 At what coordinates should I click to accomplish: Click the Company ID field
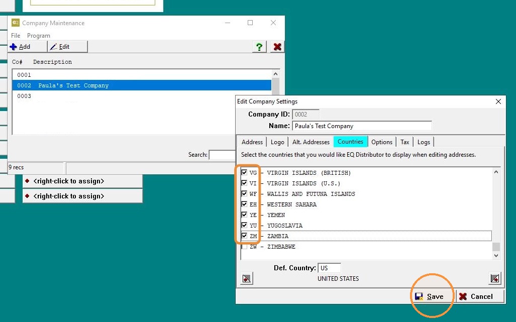(305, 115)
